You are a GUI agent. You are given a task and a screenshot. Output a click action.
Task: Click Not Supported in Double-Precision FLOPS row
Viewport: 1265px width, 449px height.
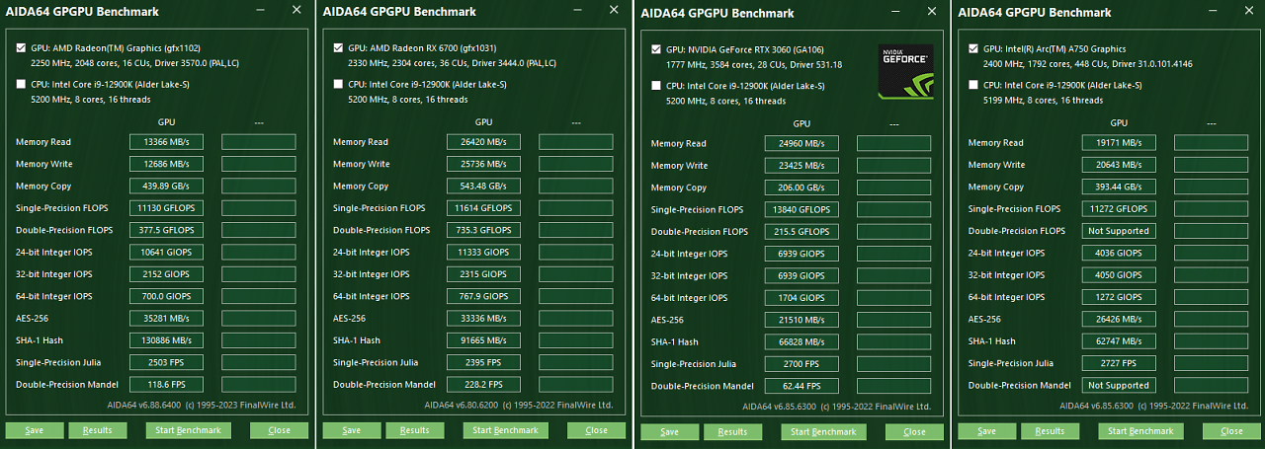click(x=1119, y=231)
